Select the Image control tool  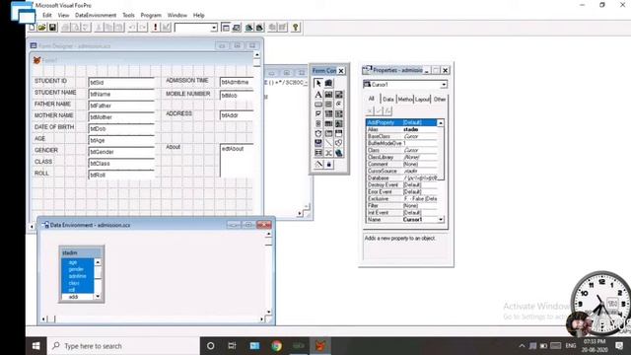tap(339, 123)
